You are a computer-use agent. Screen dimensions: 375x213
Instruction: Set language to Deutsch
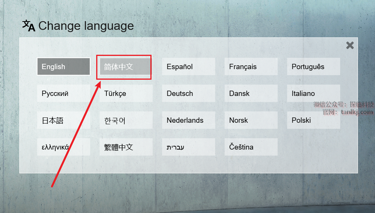tap(189, 93)
